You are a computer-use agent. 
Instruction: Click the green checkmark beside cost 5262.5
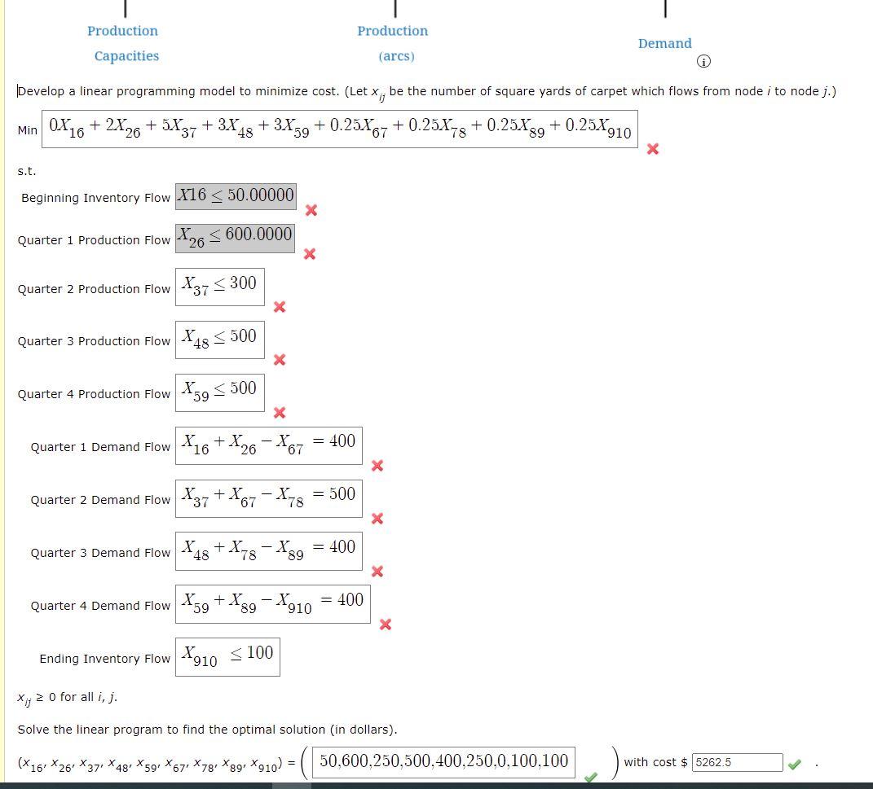[x=795, y=765]
